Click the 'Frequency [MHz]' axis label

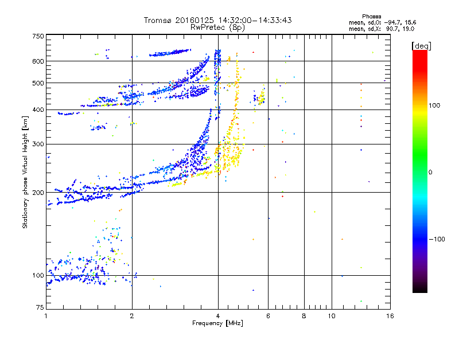click(x=217, y=323)
